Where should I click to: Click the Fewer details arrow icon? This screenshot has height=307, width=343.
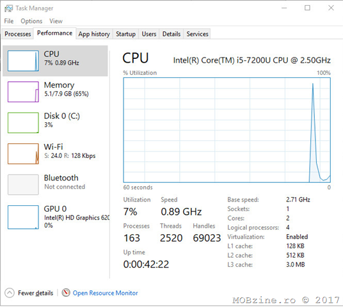pos(10,293)
